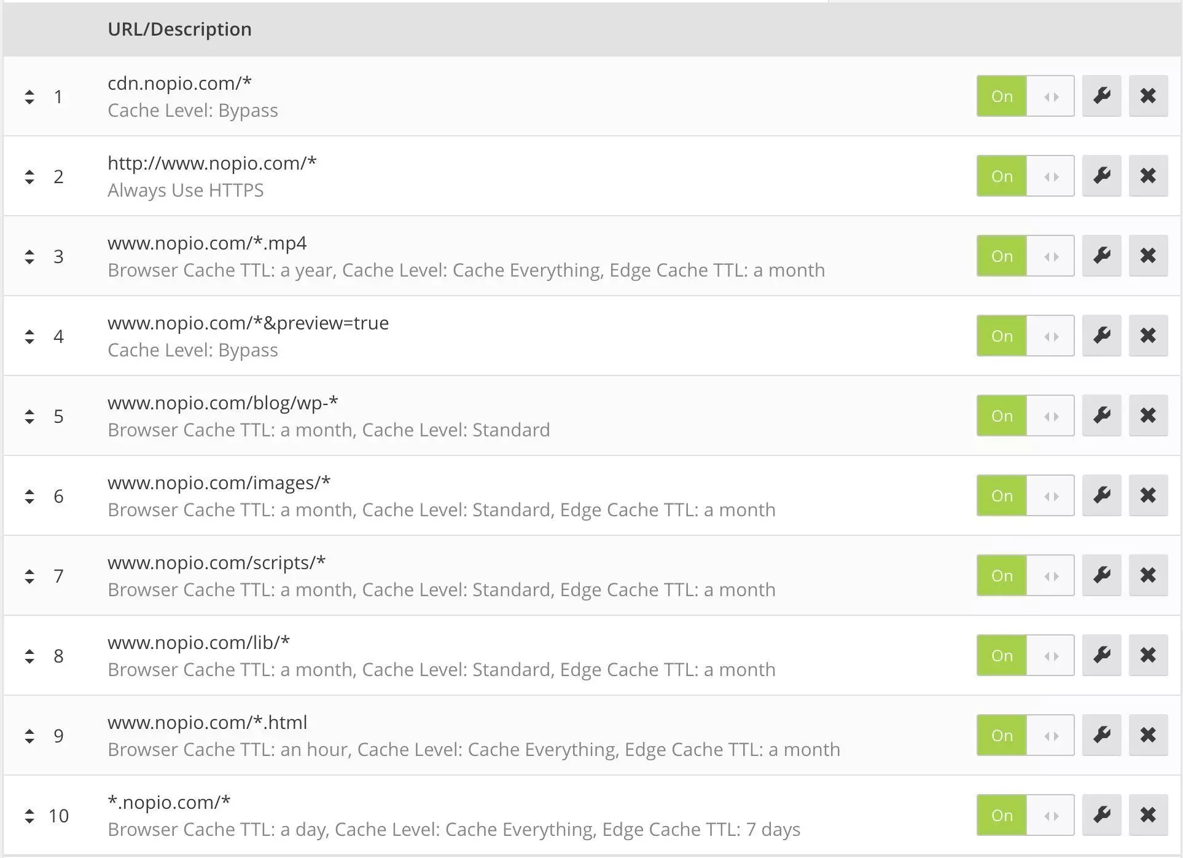The width and height of the screenshot is (1183, 858).
Task: Delete the www.nopio.com/*.mp4 rule
Action: click(1148, 256)
